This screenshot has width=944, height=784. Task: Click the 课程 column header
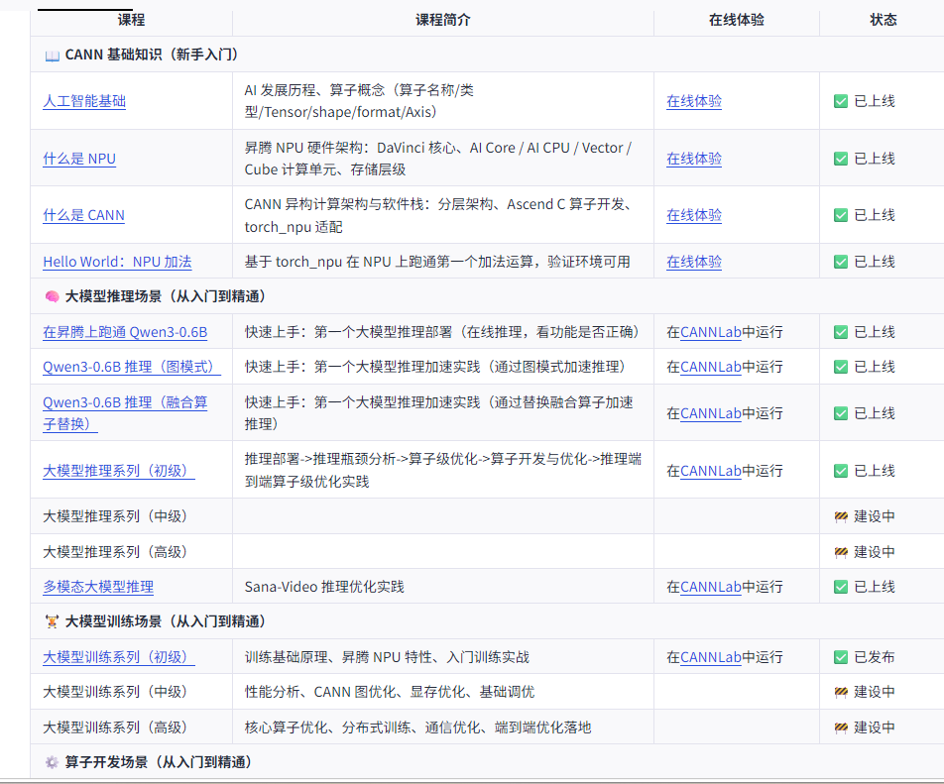131,20
